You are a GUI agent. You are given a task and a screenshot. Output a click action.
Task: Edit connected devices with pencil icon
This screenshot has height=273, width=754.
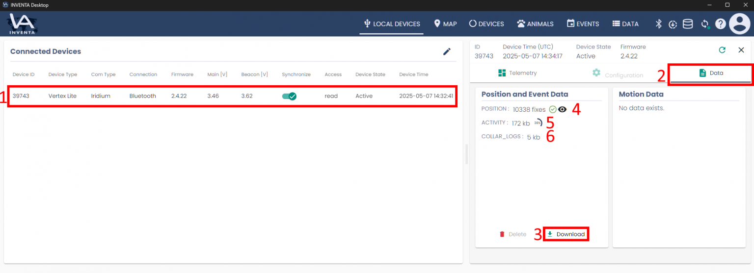(x=447, y=51)
